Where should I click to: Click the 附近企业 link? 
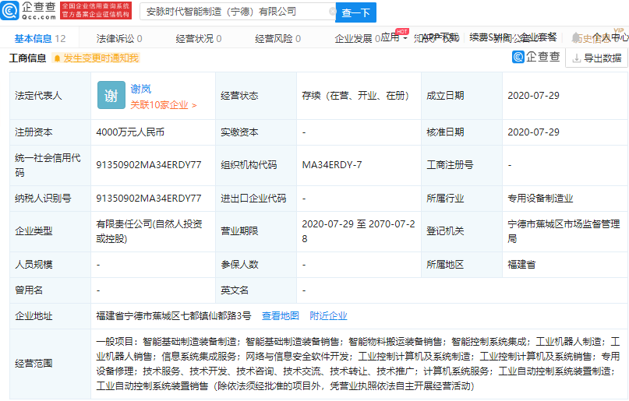pos(328,315)
